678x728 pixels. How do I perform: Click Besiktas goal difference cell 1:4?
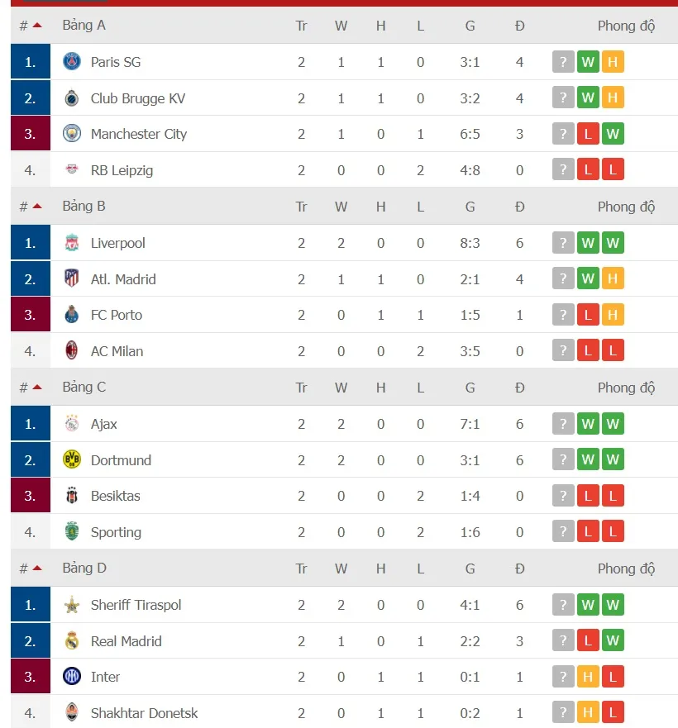[470, 495]
